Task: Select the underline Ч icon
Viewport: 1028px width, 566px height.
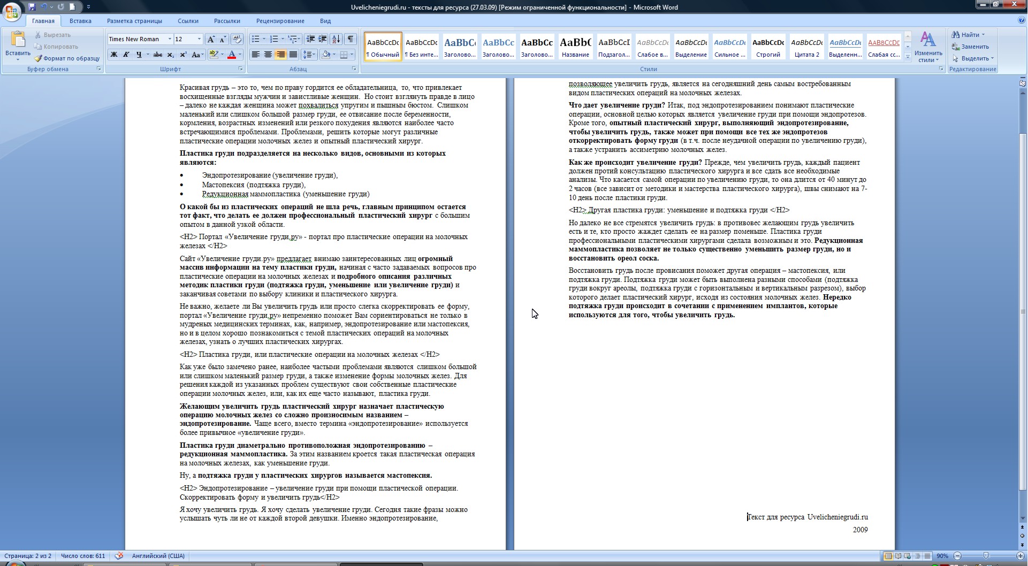Action: click(x=138, y=55)
